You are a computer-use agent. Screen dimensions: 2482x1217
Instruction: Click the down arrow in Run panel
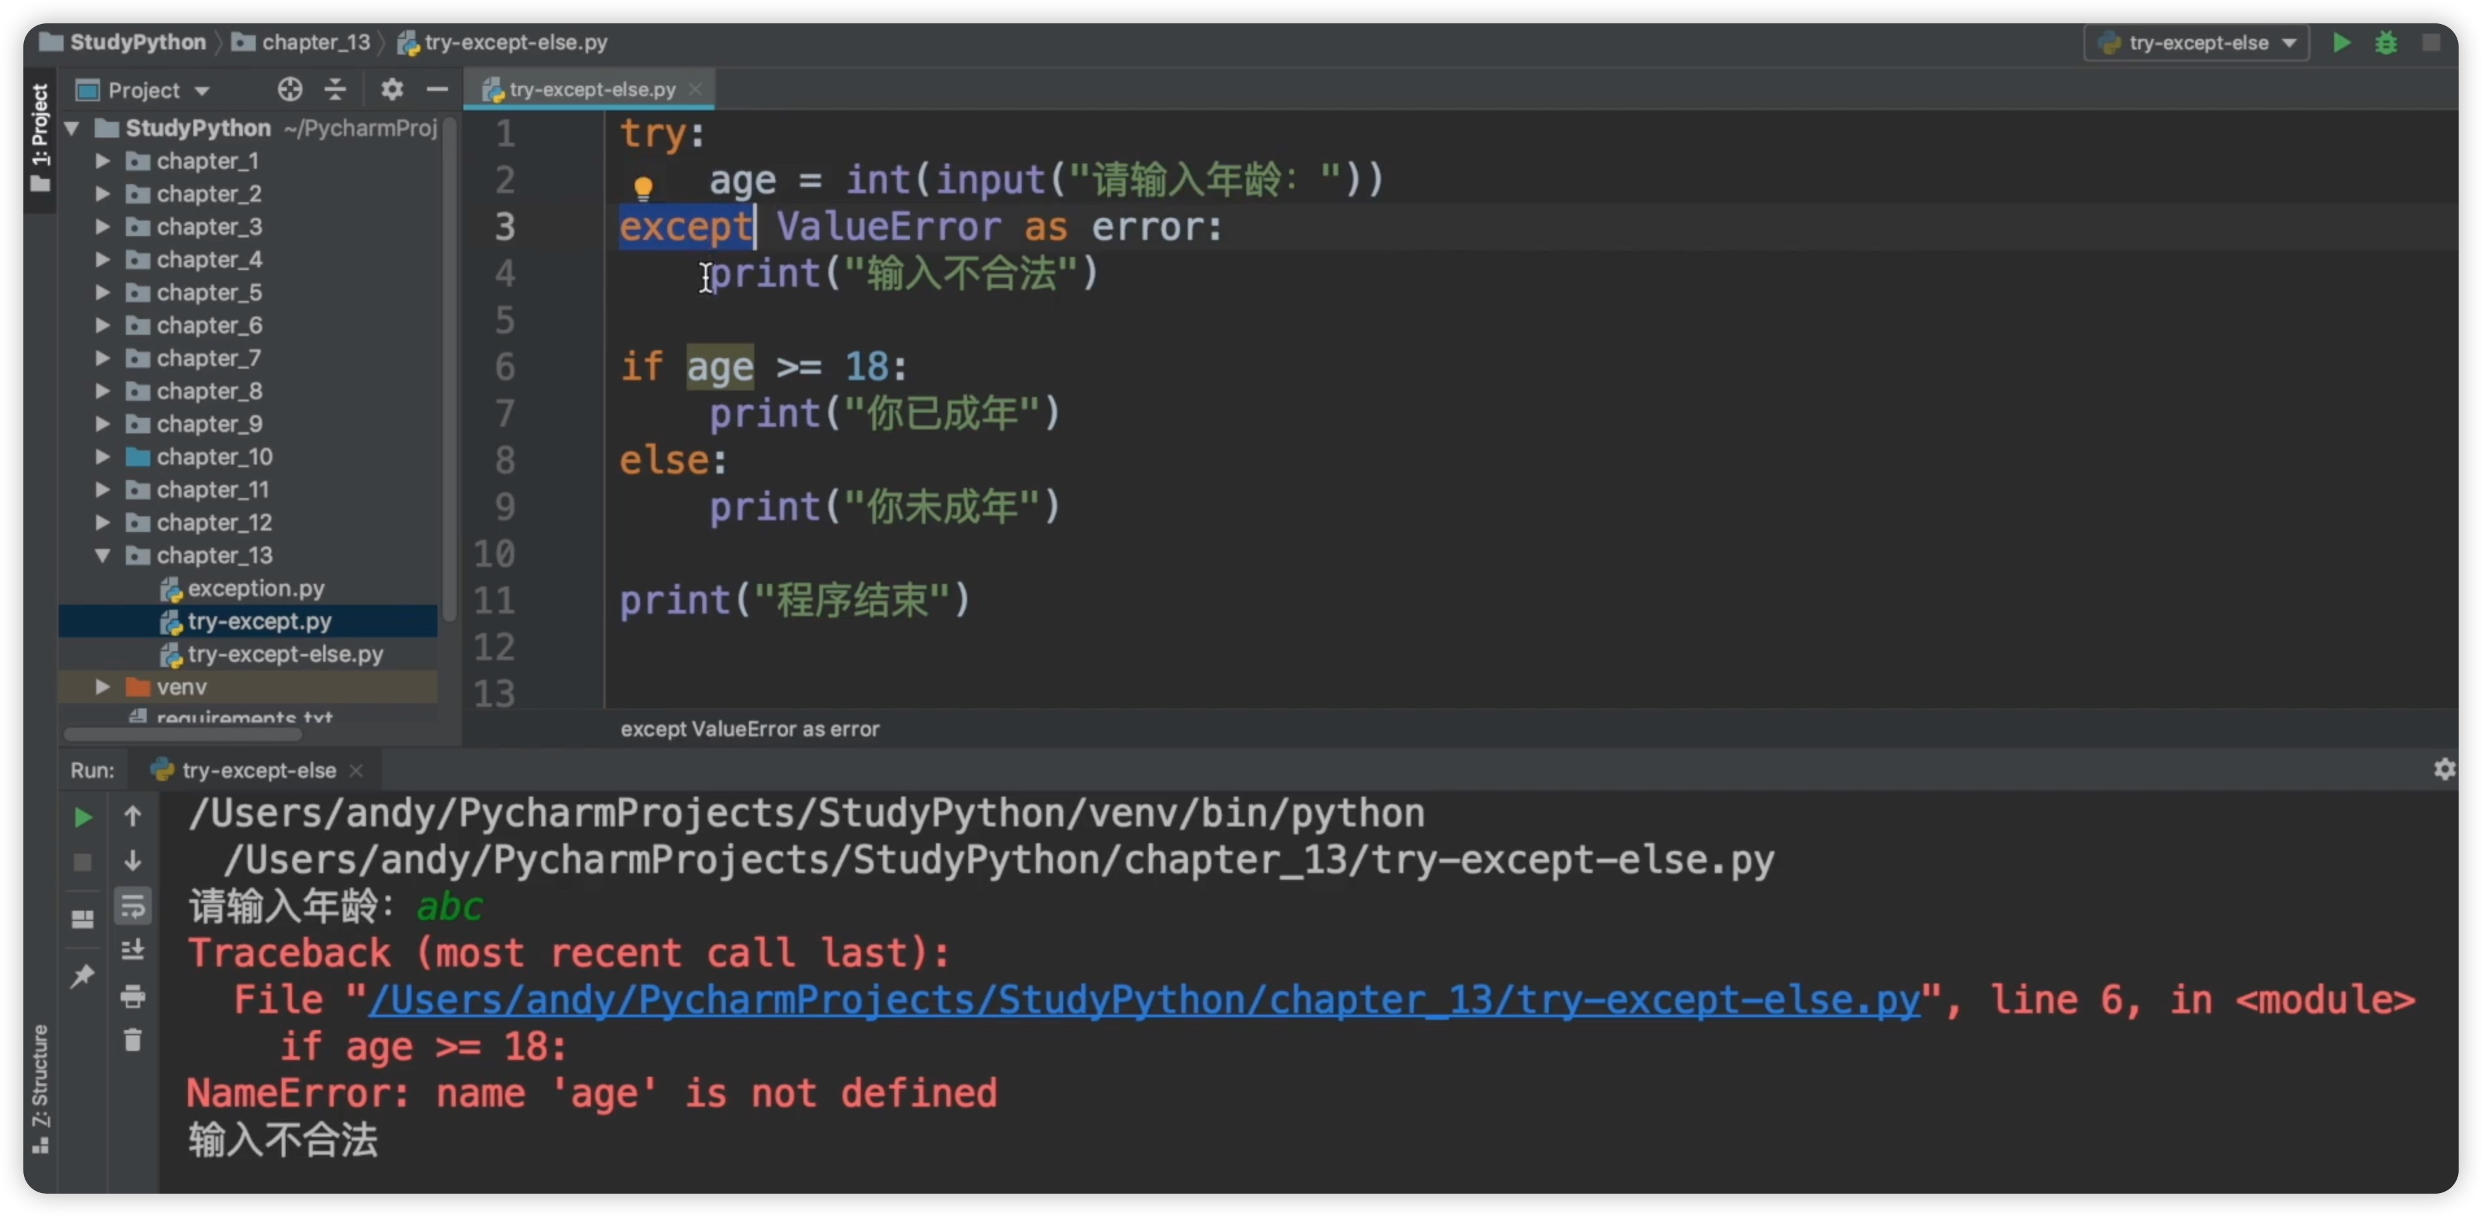point(133,860)
